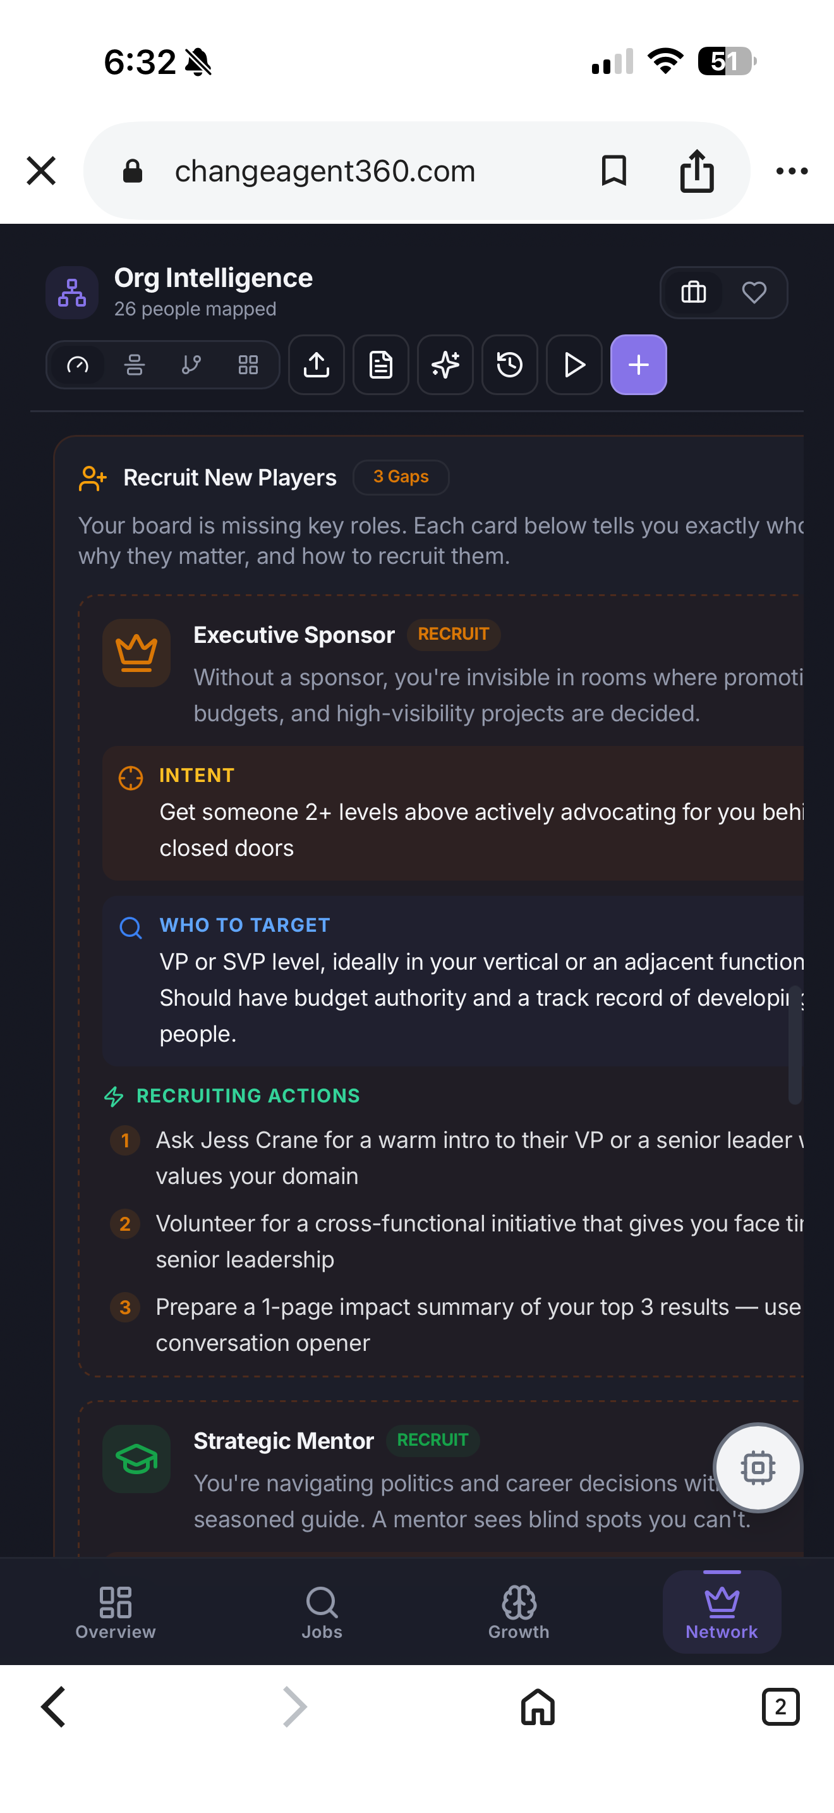Select the stacked rows list view
This screenshot has height=1813, width=834.
coord(135,365)
